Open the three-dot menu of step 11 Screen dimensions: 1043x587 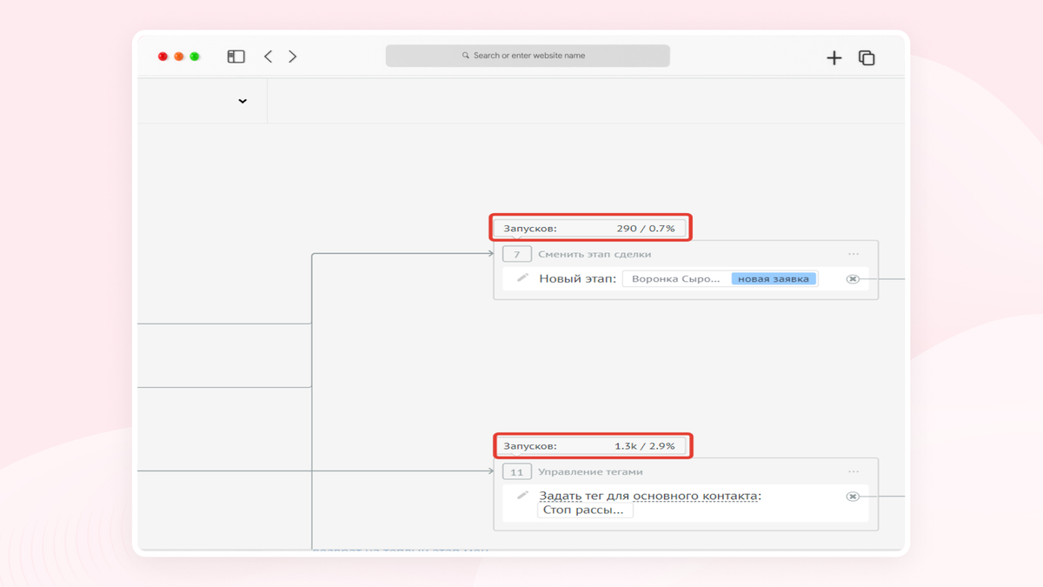pos(854,471)
